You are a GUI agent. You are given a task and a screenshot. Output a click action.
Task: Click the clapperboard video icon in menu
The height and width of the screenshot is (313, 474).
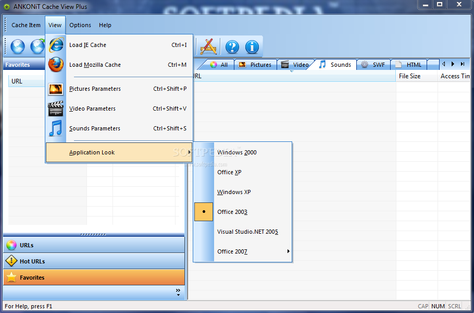(56, 109)
